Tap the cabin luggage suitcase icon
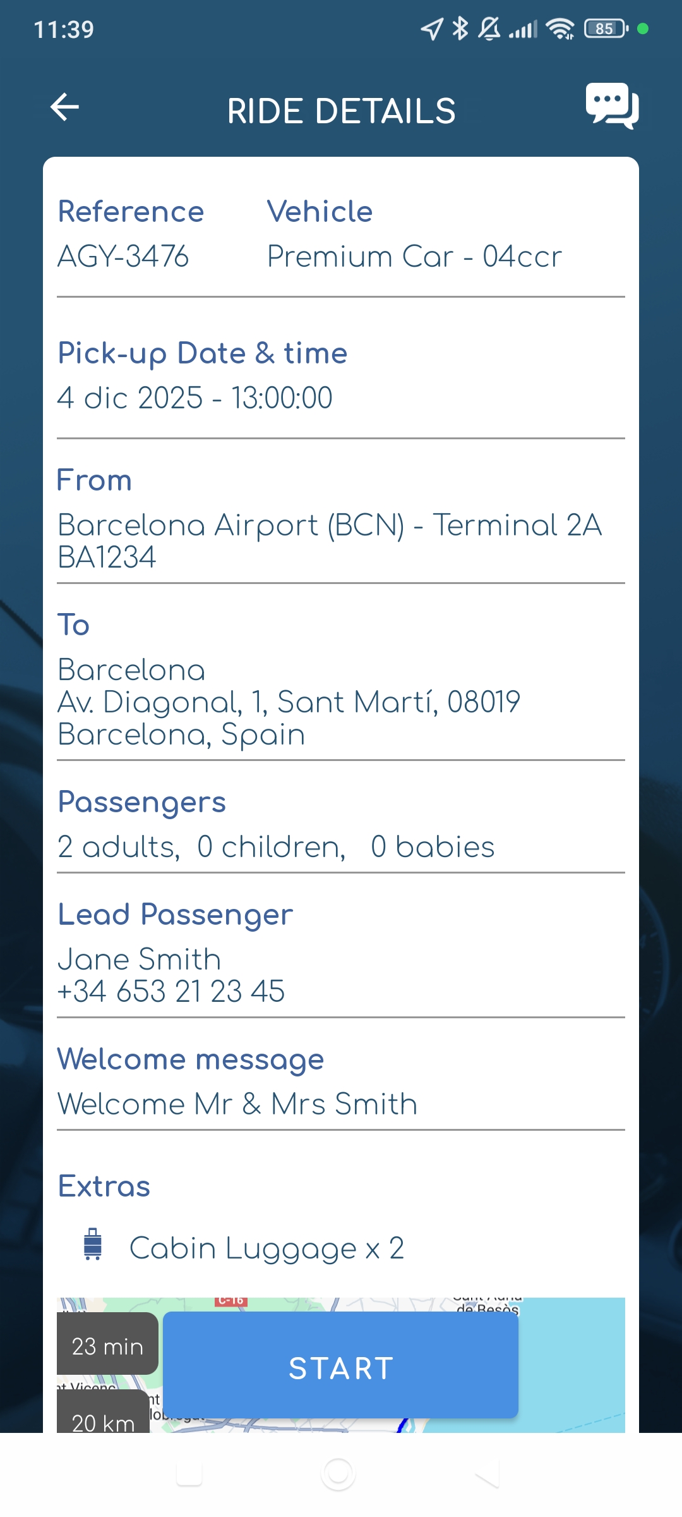Image resolution: width=682 pixels, height=1517 pixels. click(x=93, y=1244)
